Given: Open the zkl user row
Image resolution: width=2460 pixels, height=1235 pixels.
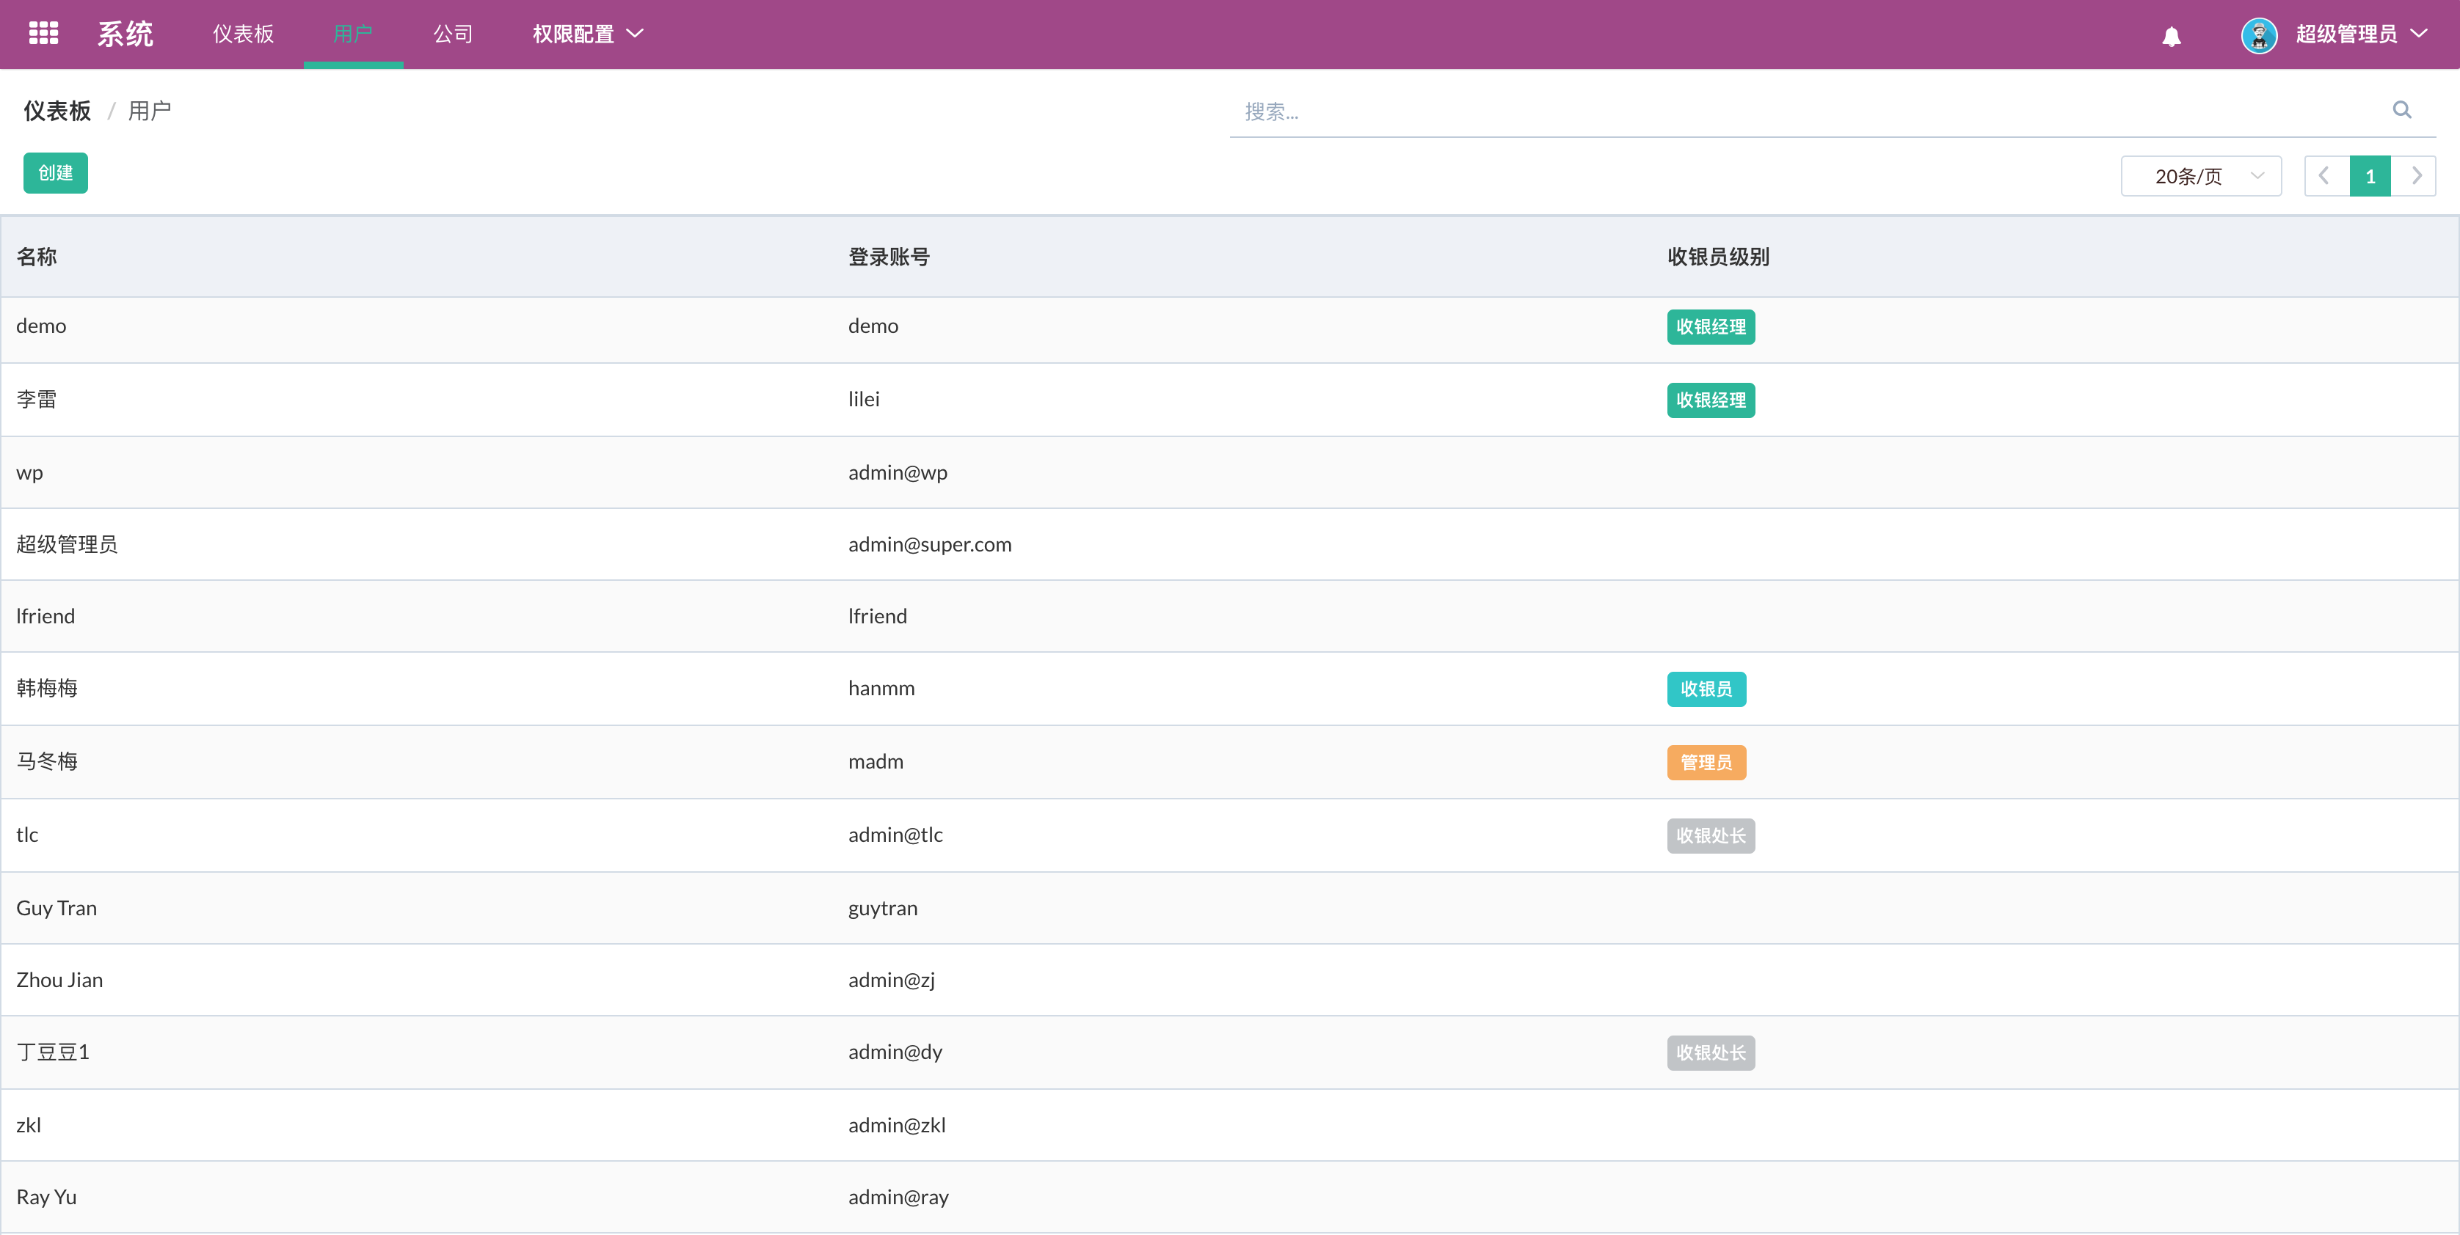Looking at the screenshot, I should click(x=1230, y=1125).
